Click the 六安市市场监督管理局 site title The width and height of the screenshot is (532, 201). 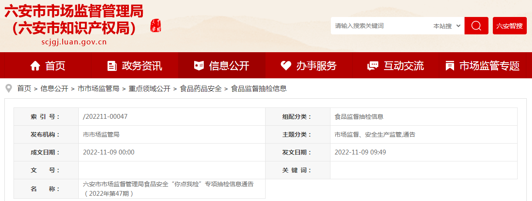74,11
